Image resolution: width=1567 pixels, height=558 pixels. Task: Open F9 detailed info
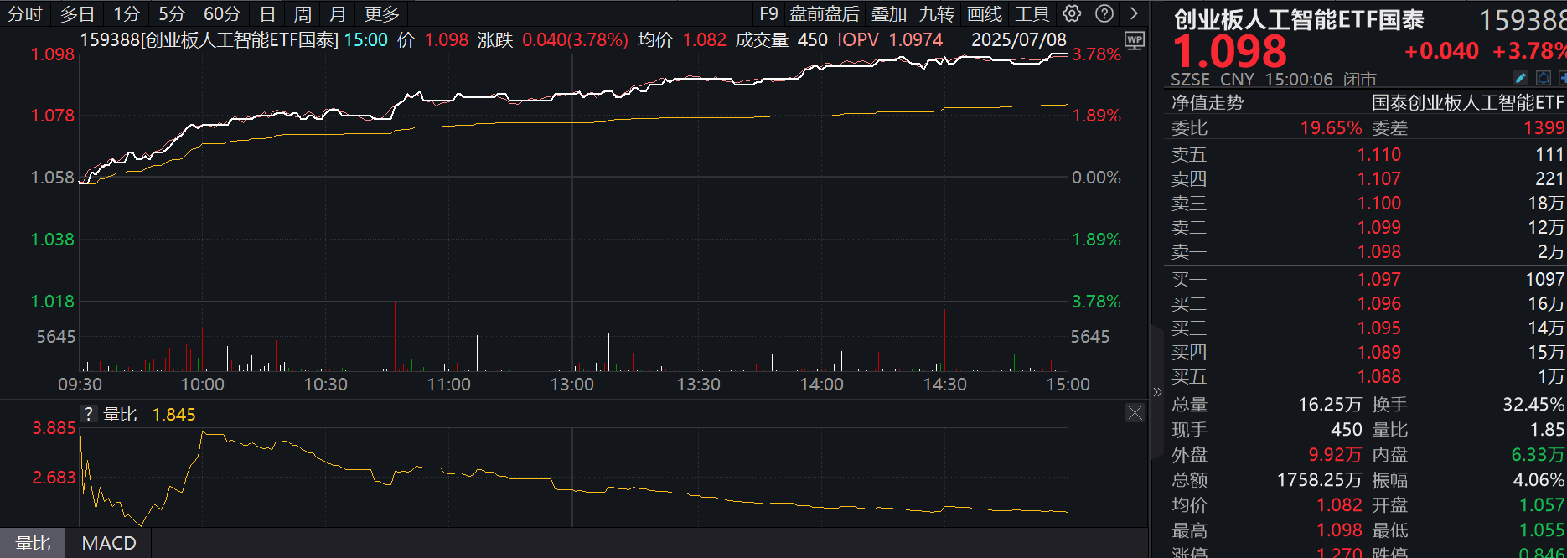(768, 14)
